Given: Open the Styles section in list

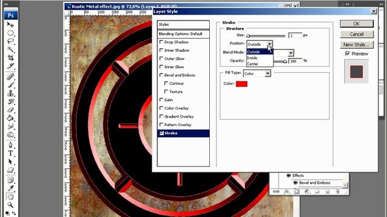Looking at the screenshot, I should (183, 24).
